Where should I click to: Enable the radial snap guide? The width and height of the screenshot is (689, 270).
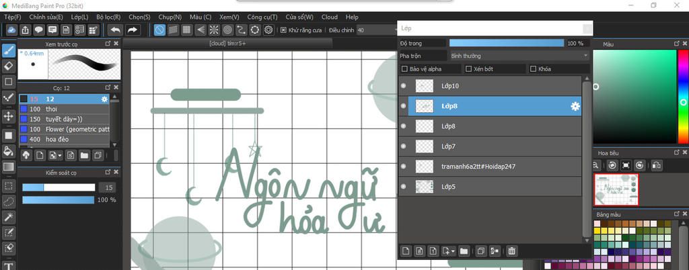214,30
